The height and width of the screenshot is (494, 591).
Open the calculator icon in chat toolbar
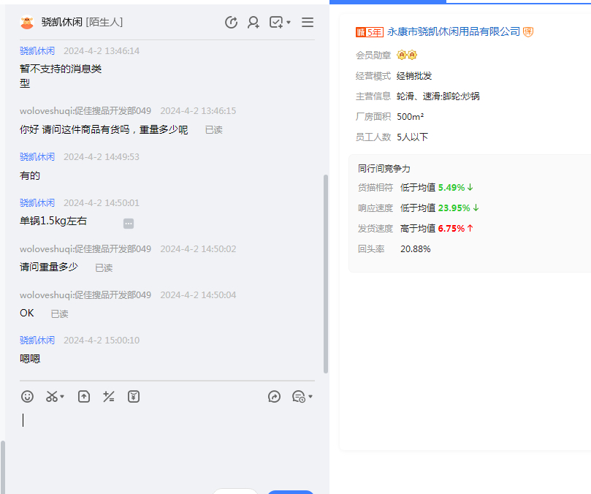tap(109, 397)
